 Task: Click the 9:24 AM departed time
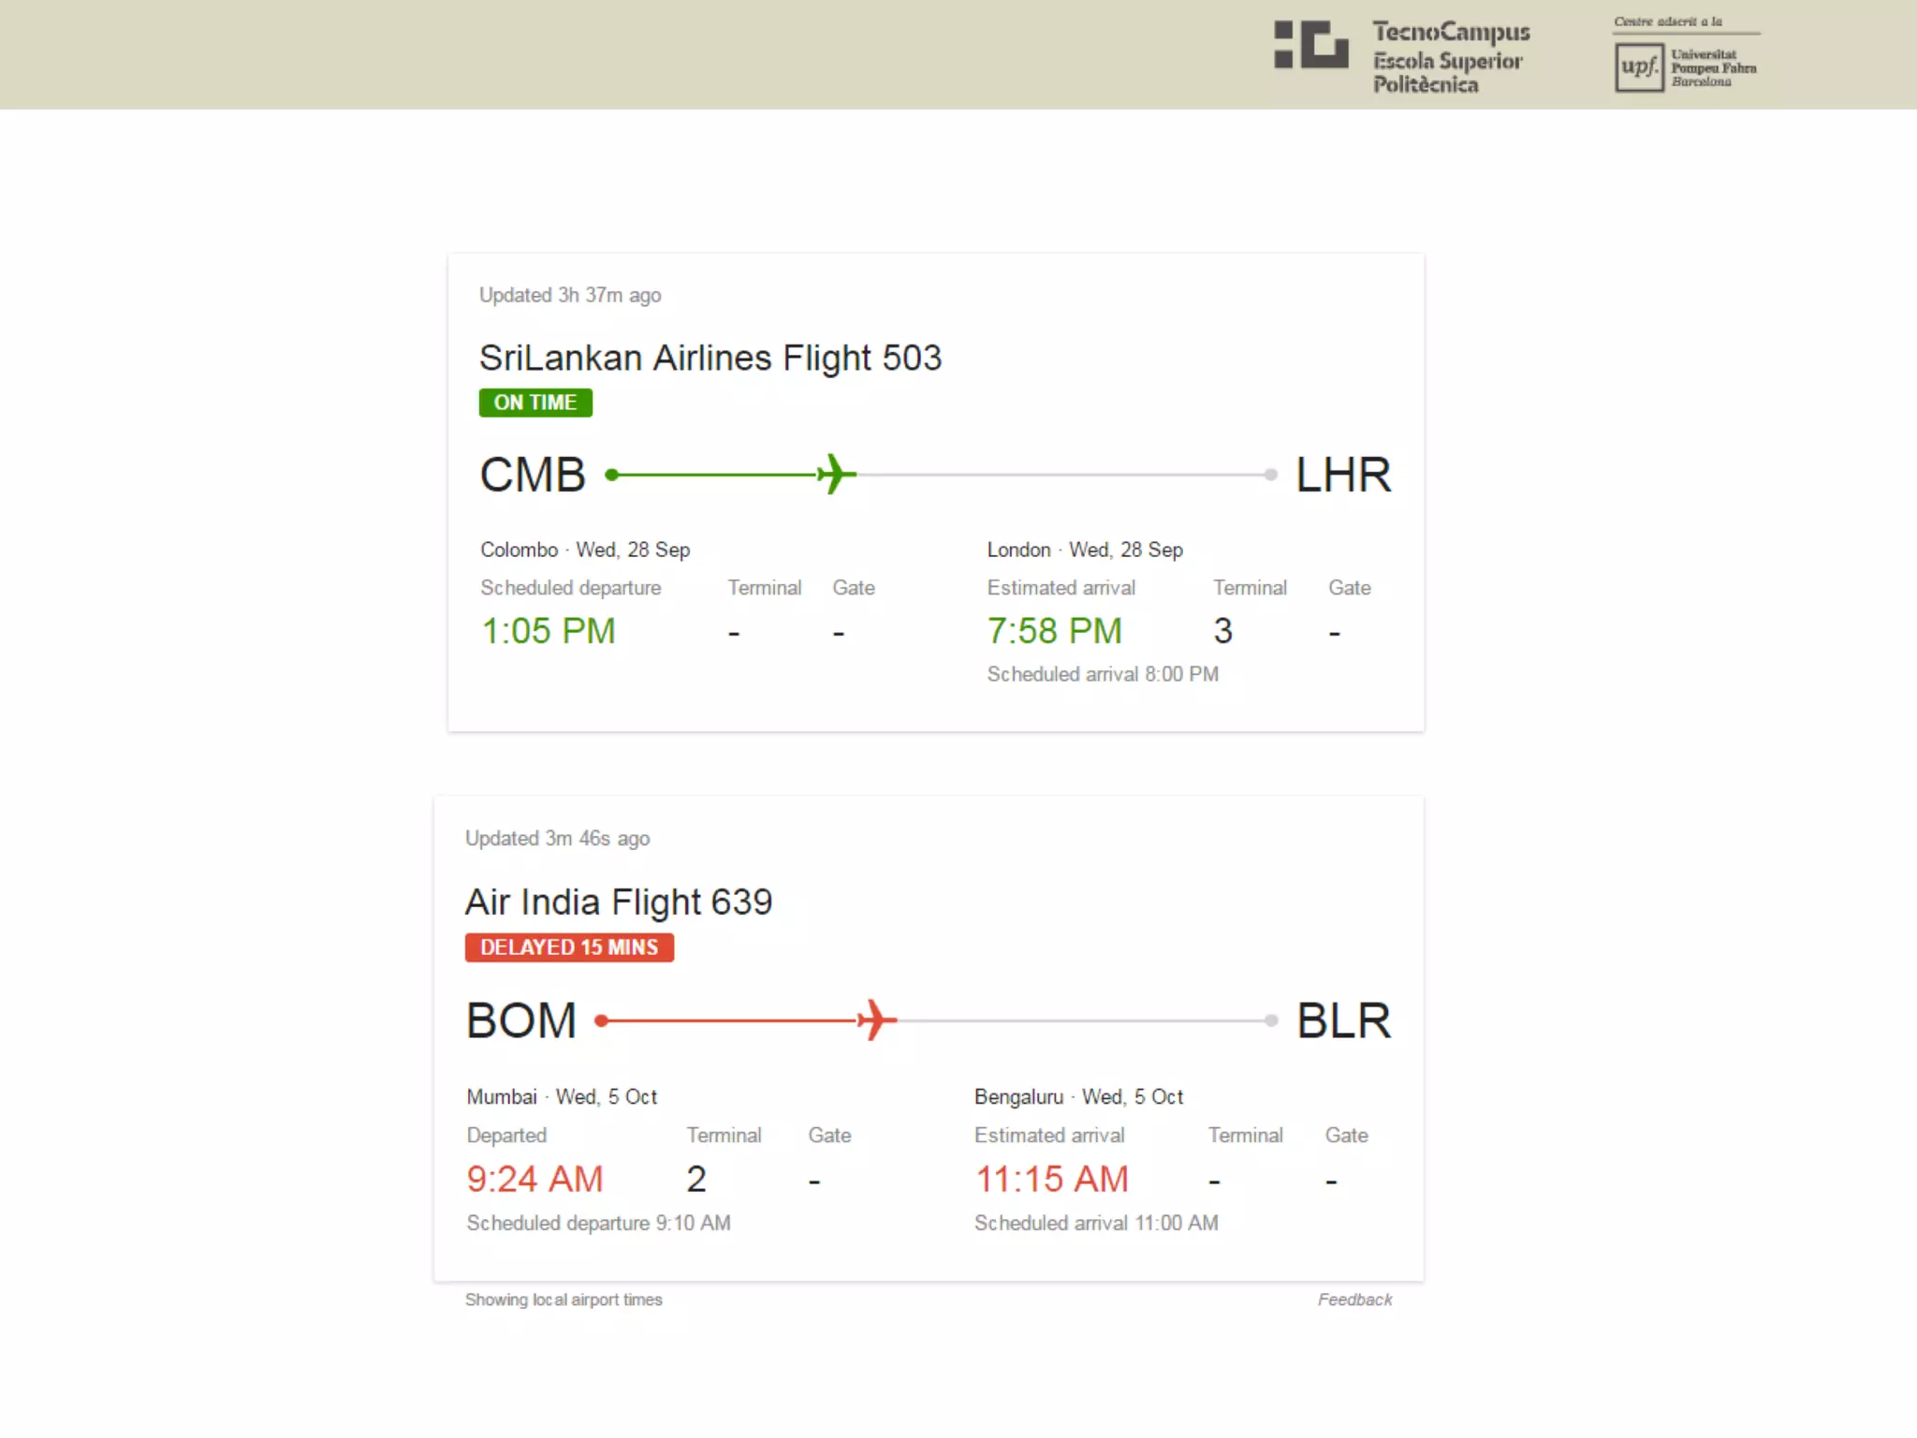535,1180
